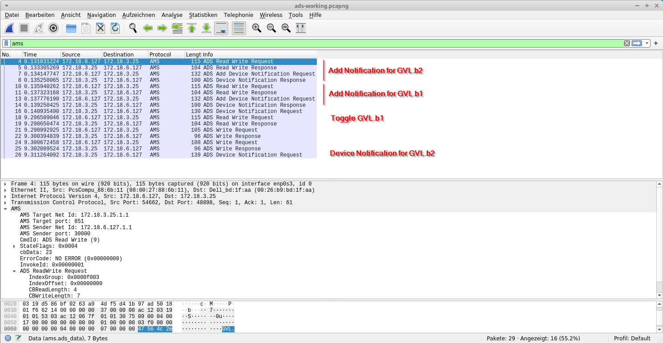Open capture options gear icon
This screenshot has height=343, width=663.
[x=53, y=28]
